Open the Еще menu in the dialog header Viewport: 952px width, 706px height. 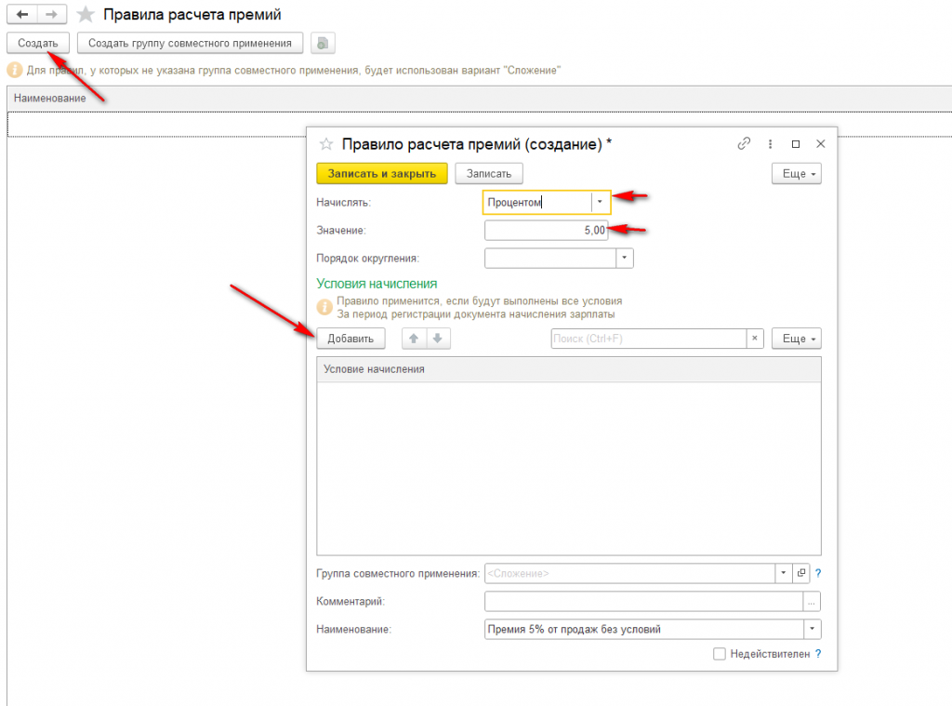[797, 174]
